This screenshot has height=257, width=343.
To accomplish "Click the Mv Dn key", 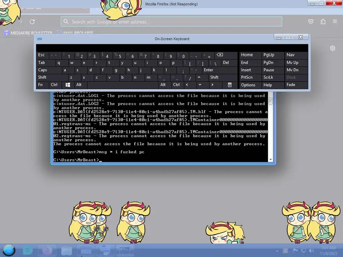I will 296,70.
